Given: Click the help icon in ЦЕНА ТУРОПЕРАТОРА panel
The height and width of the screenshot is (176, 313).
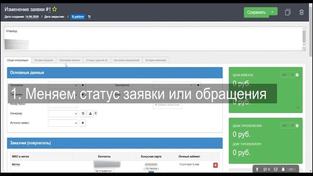Looking at the screenshot, I should (297, 126).
